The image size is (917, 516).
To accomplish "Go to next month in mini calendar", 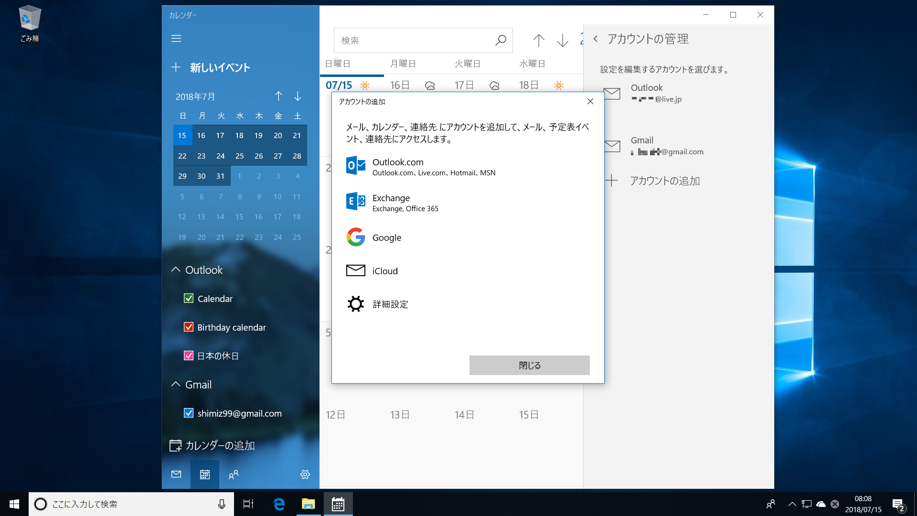I will point(298,97).
